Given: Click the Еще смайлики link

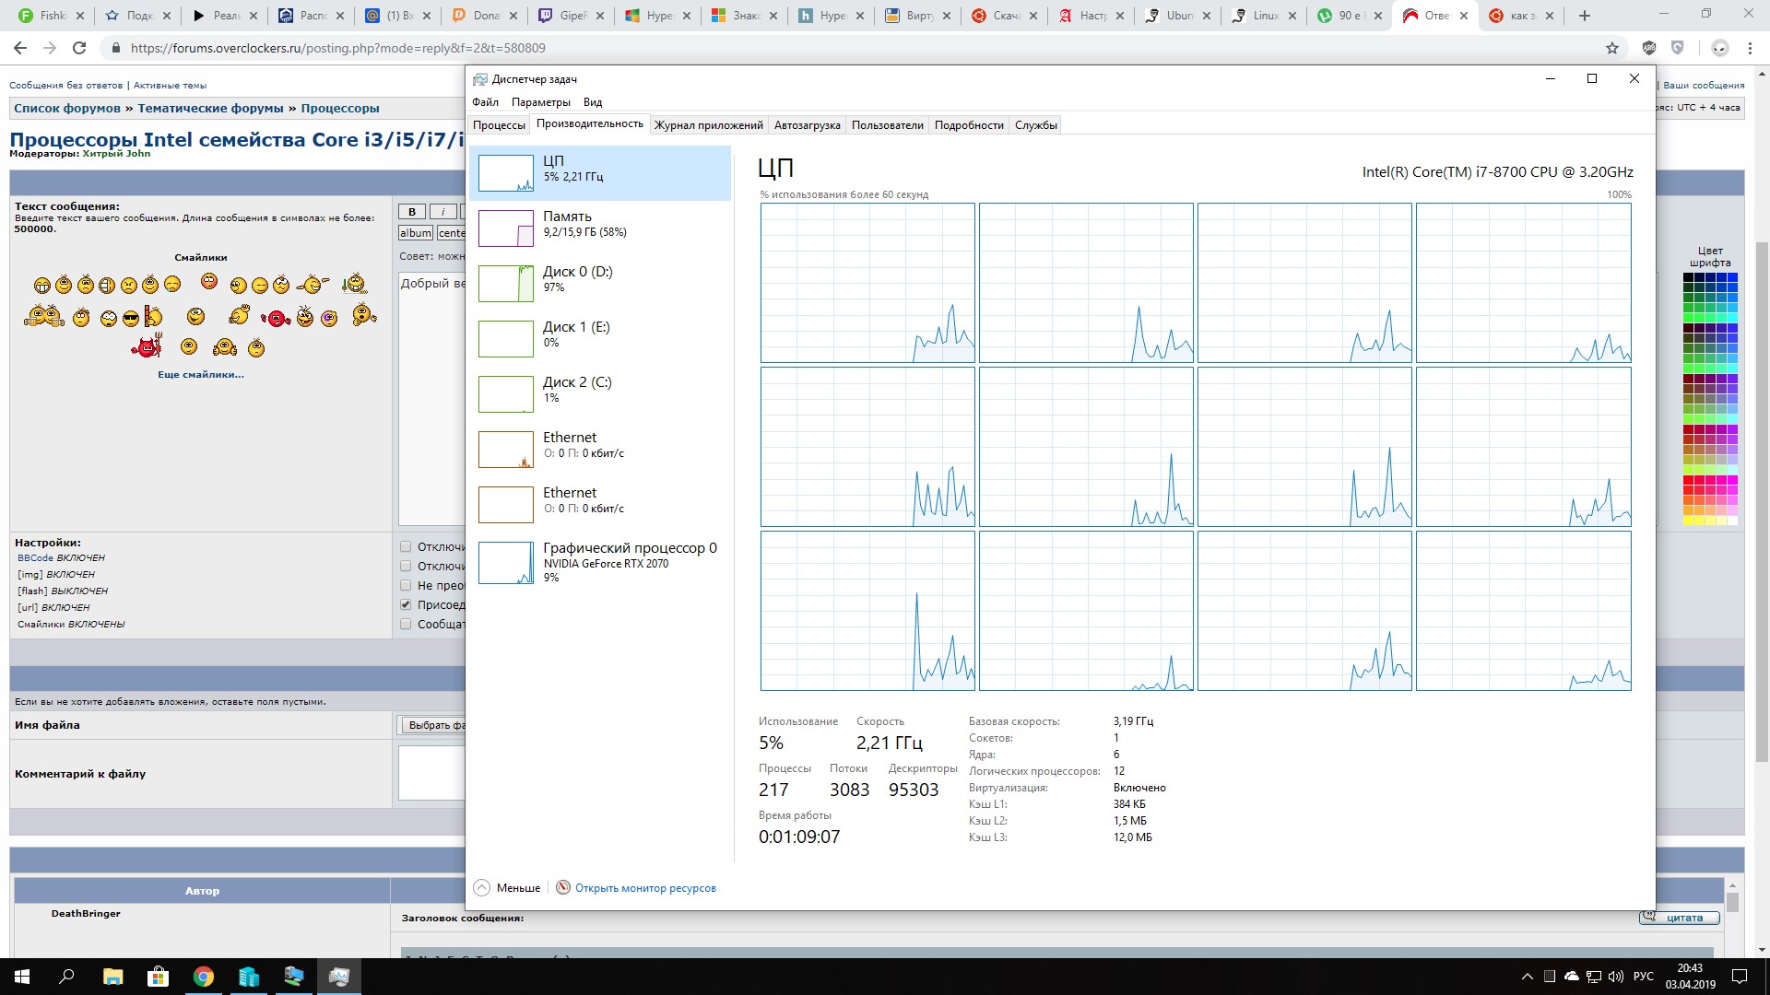Looking at the screenshot, I should coord(200,375).
